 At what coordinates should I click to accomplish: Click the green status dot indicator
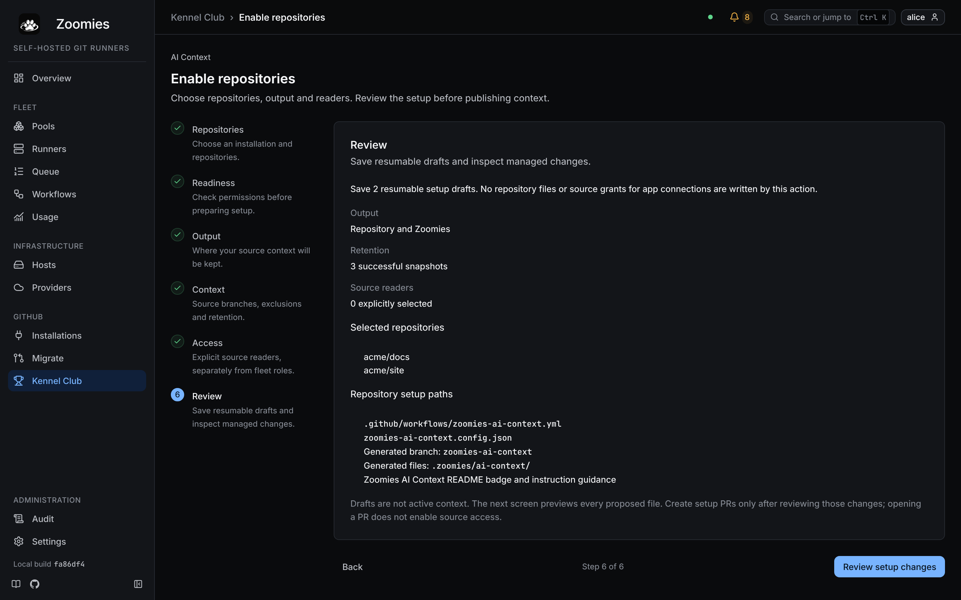pyautogui.click(x=710, y=17)
